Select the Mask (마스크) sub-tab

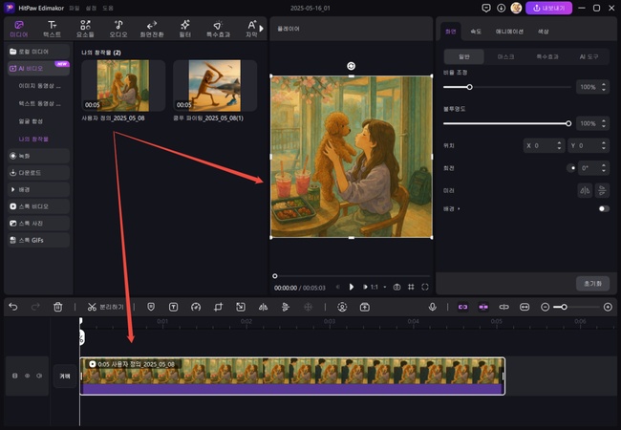(505, 56)
